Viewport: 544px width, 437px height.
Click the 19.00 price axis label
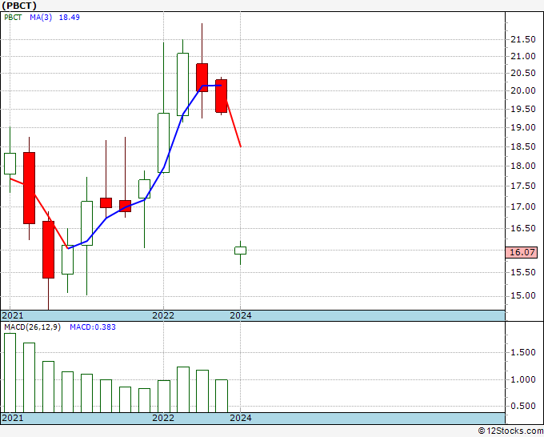pyautogui.click(x=523, y=127)
